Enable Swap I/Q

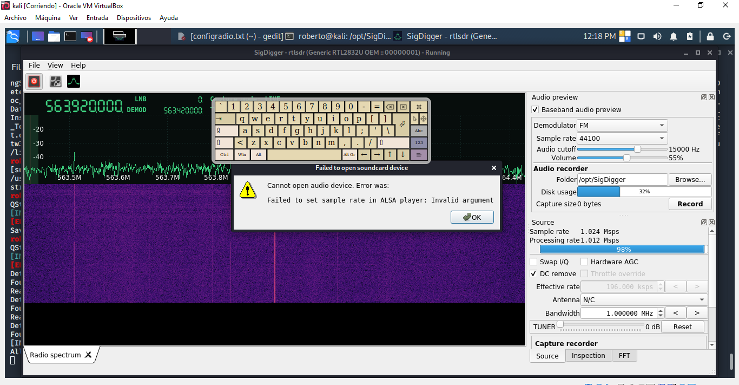(x=533, y=262)
